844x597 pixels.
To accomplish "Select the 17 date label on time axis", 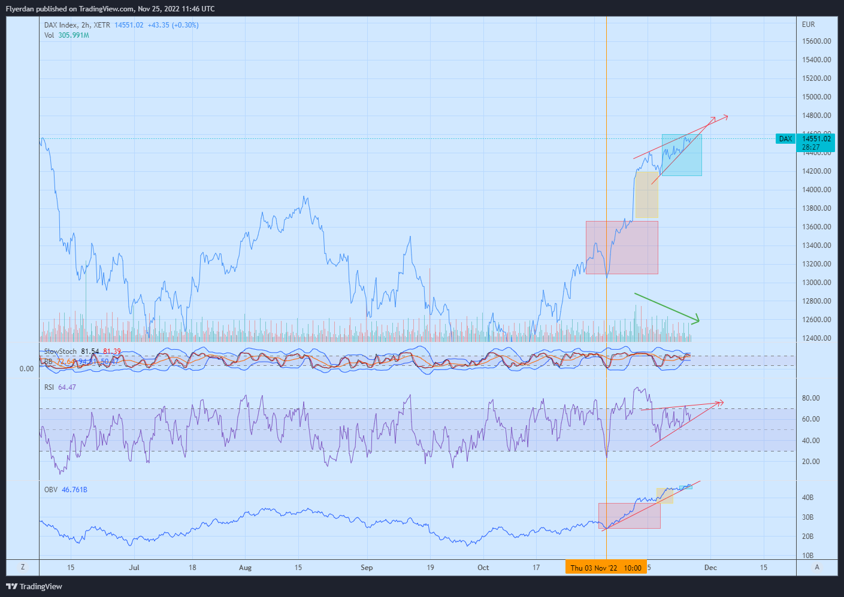I will coord(536,568).
